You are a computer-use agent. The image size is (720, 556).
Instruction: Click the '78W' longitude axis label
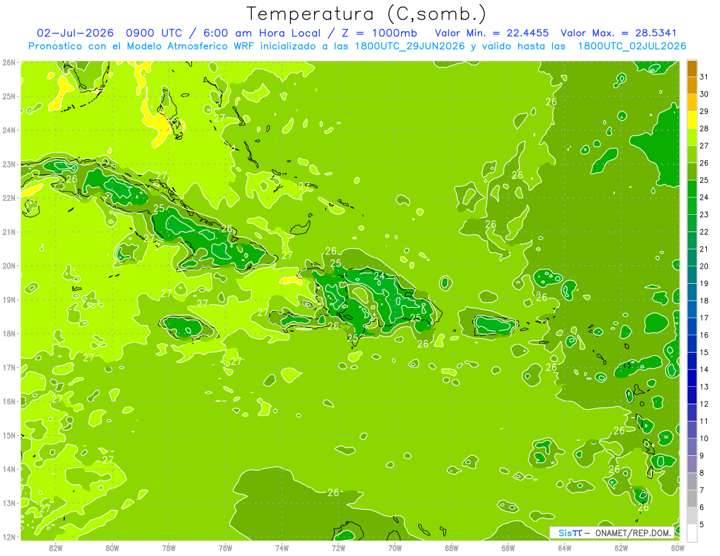pos(169,548)
